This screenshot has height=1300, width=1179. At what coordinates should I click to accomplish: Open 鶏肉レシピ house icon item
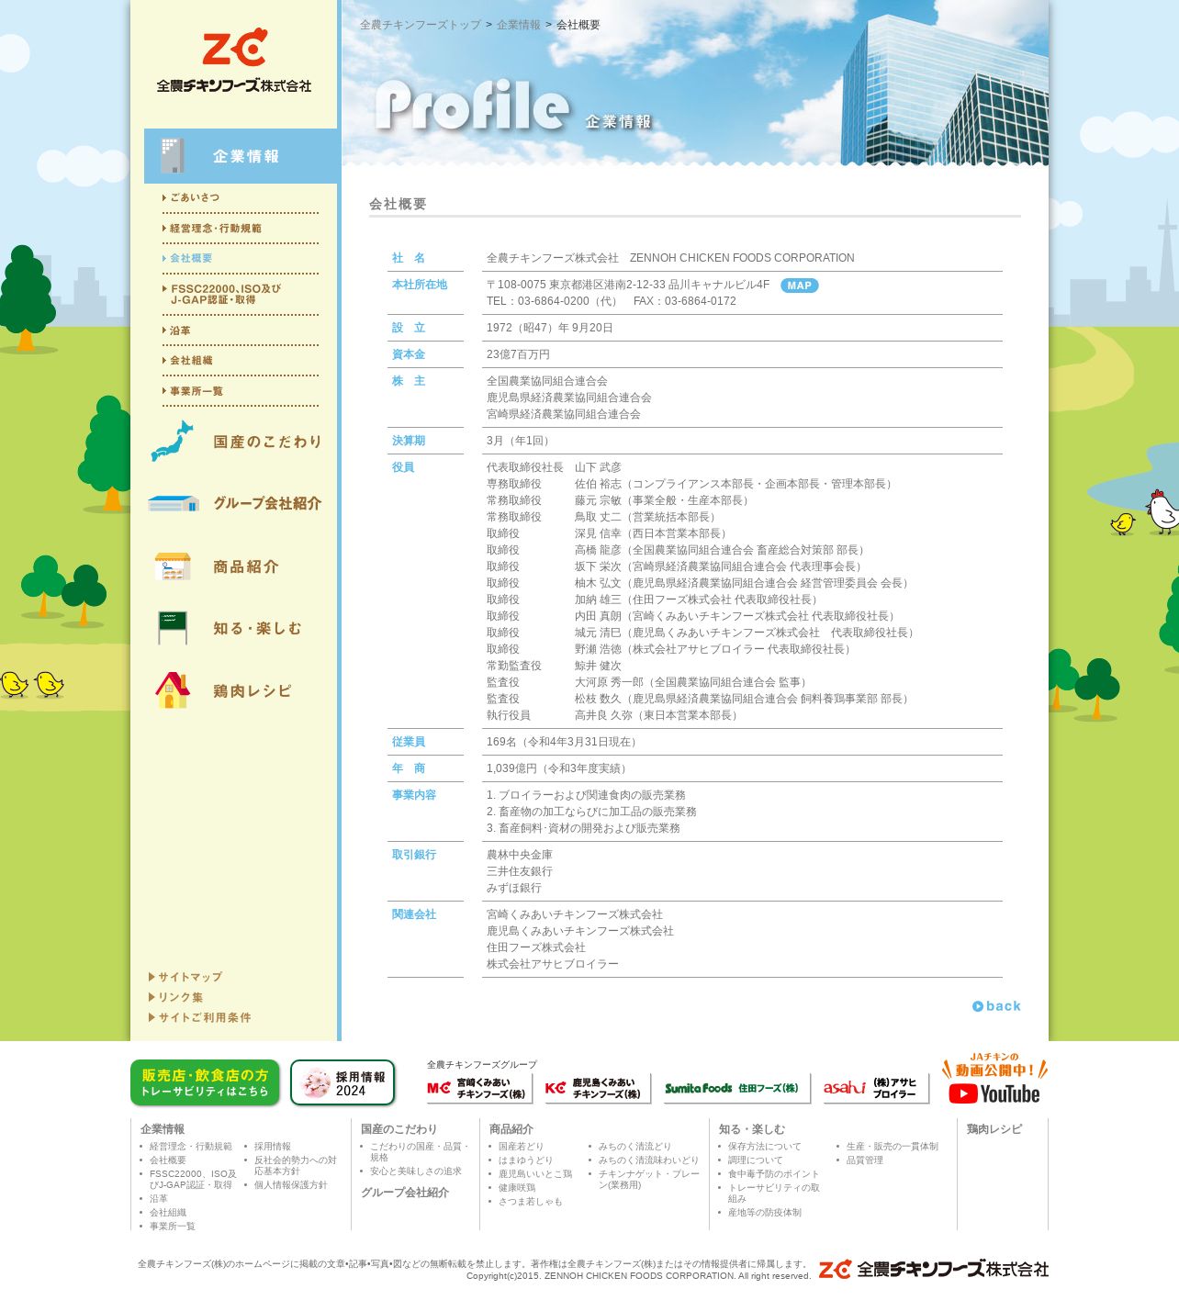point(224,690)
